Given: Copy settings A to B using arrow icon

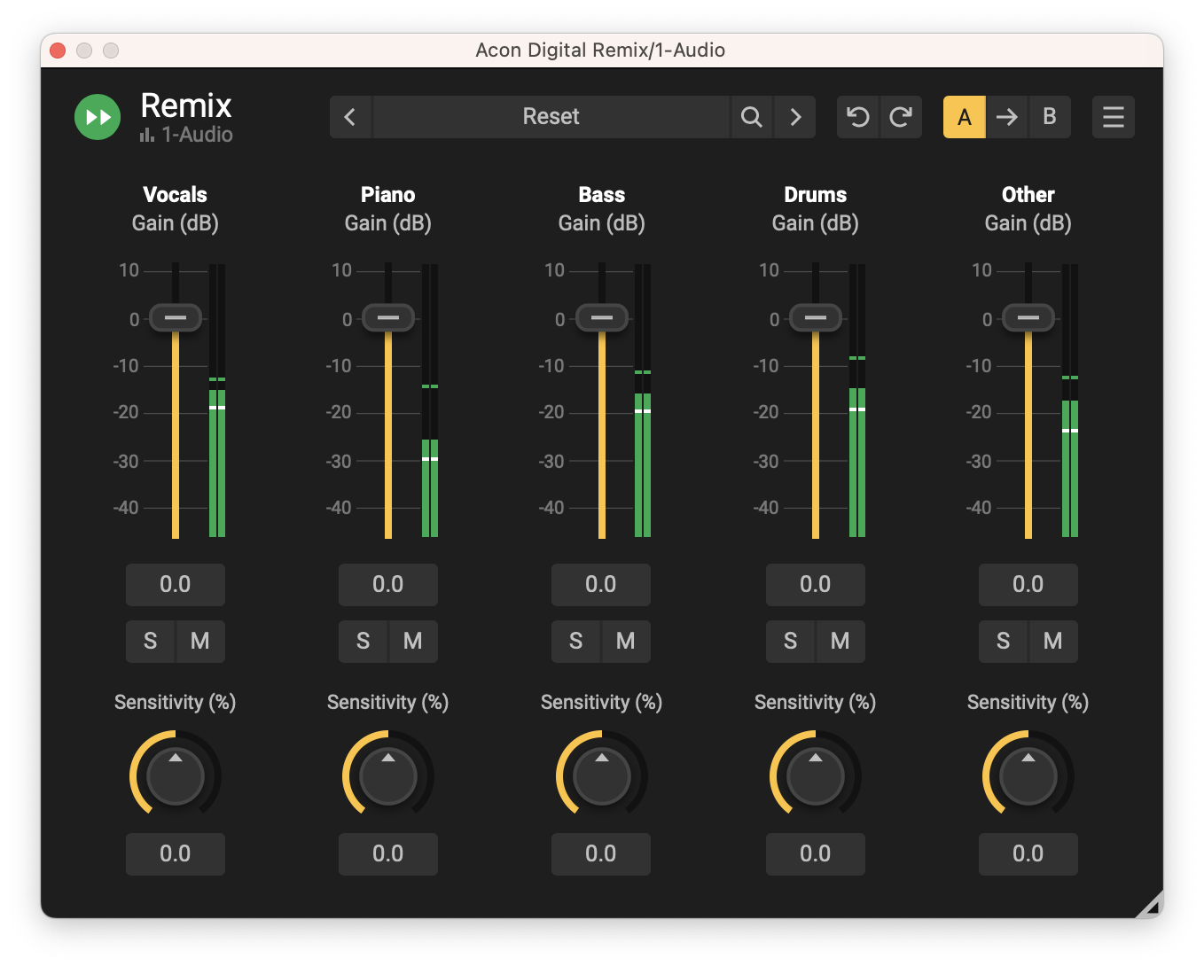Looking at the screenshot, I should [x=1007, y=117].
